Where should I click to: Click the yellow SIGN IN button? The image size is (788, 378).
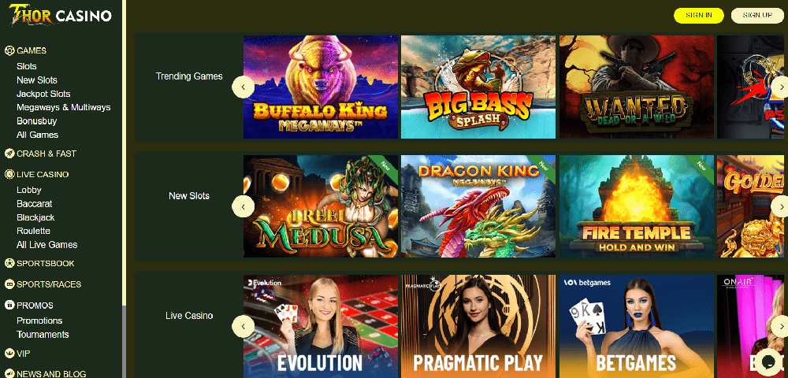pos(698,16)
